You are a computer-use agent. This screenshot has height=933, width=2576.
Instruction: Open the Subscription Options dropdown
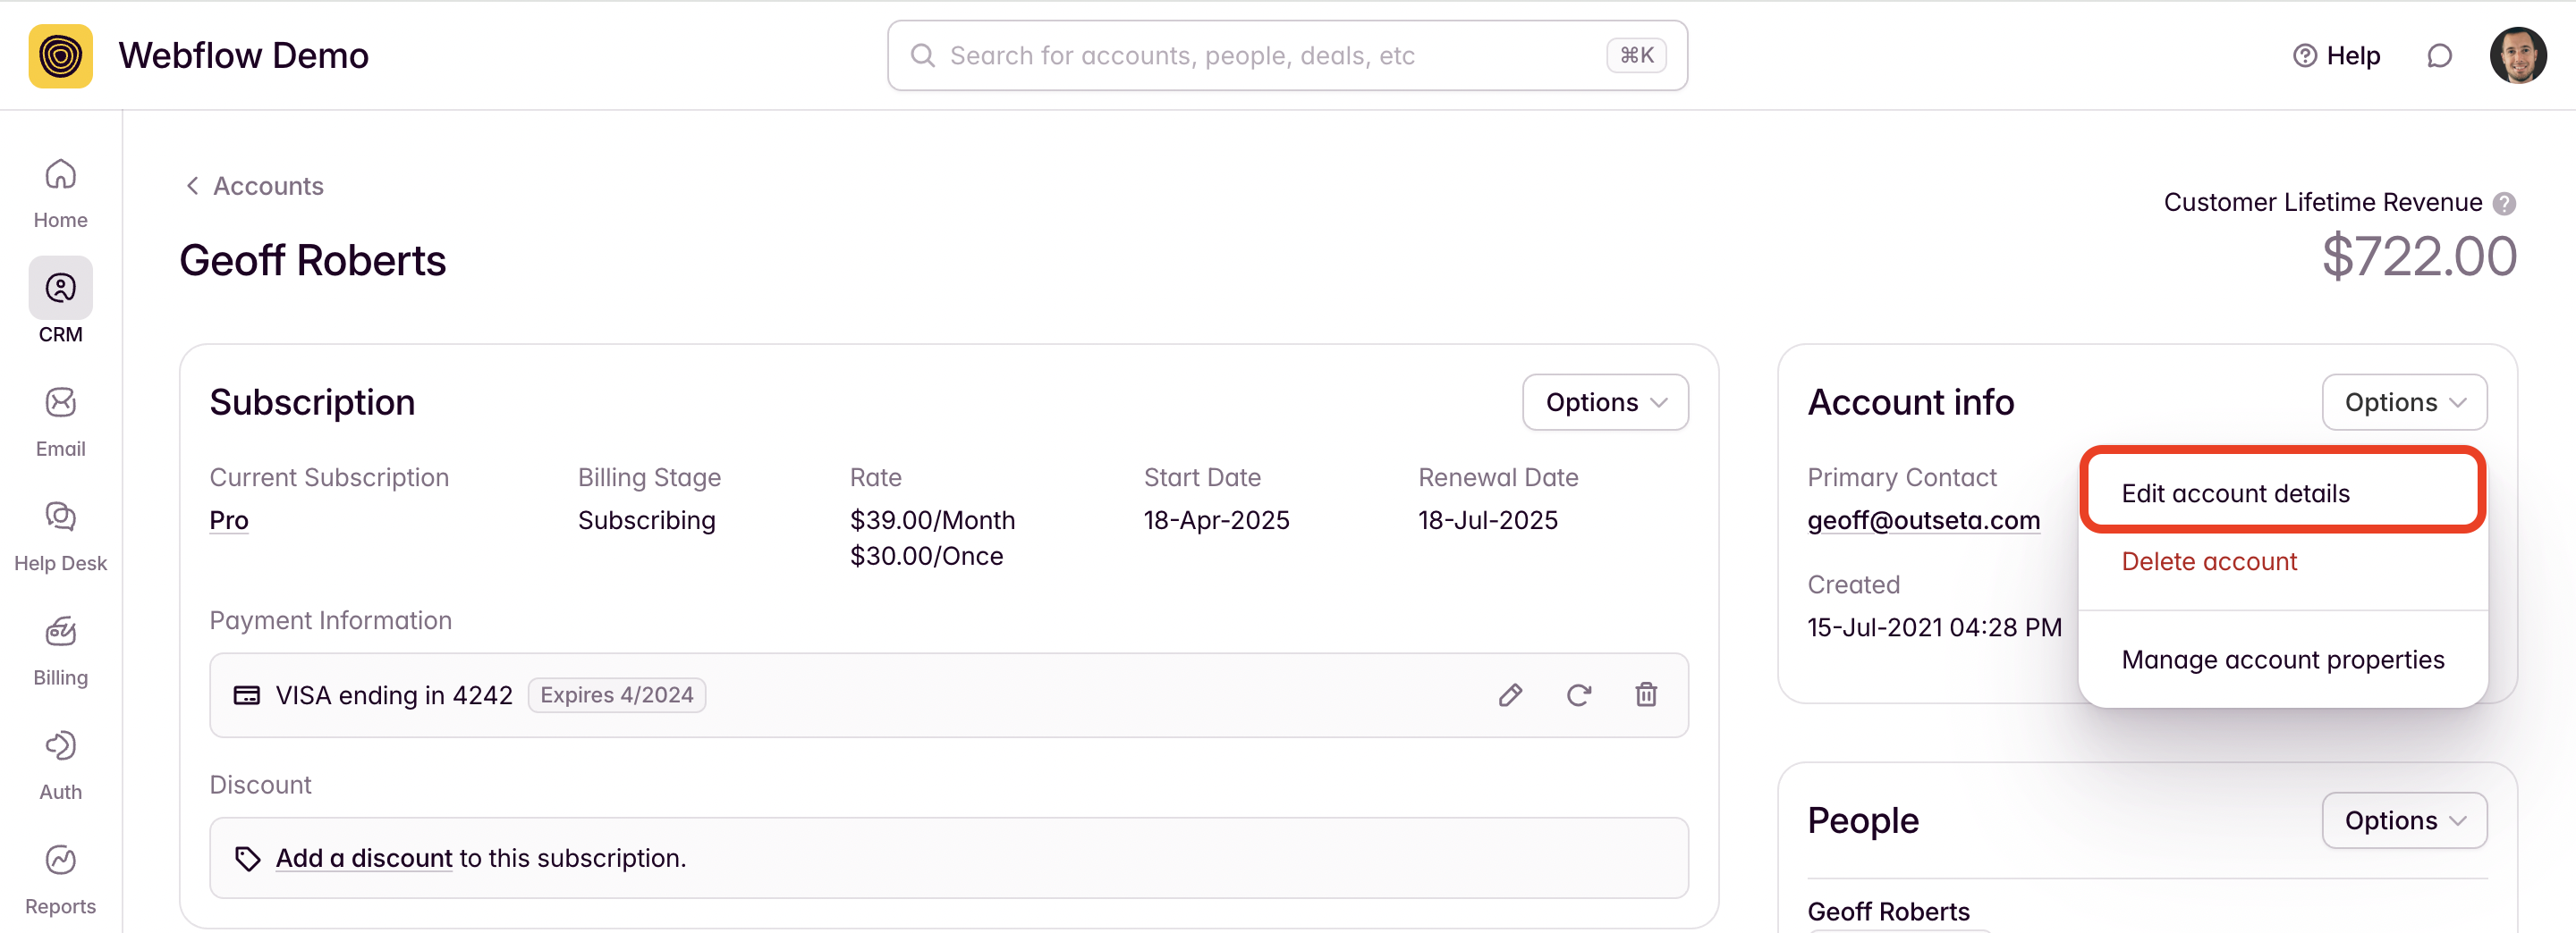pyautogui.click(x=1605, y=402)
